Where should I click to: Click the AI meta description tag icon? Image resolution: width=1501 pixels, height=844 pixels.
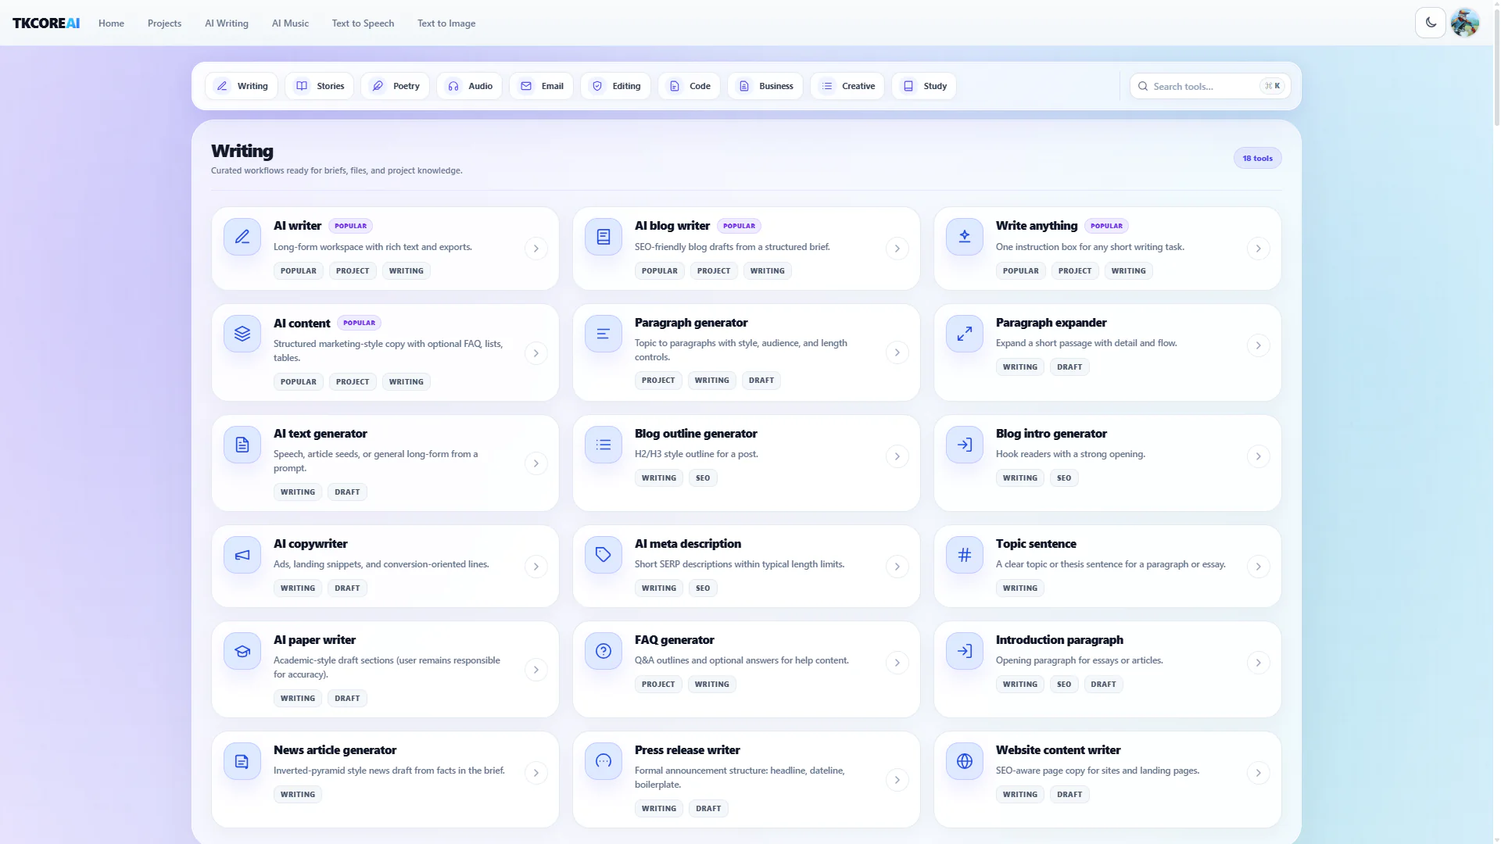604,555
